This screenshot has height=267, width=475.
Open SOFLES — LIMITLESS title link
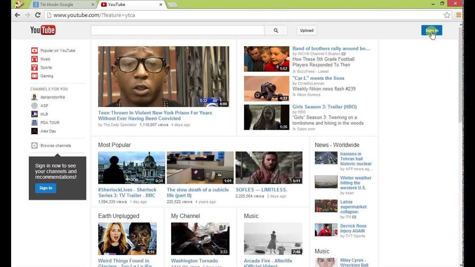point(261,190)
